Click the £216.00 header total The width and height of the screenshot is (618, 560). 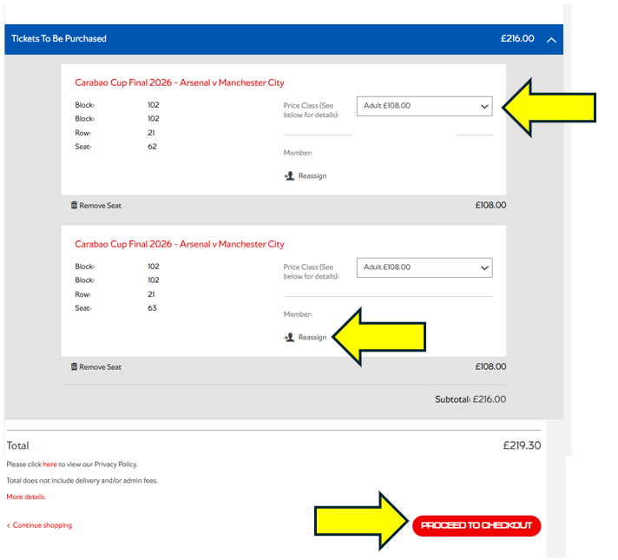pyautogui.click(x=517, y=39)
